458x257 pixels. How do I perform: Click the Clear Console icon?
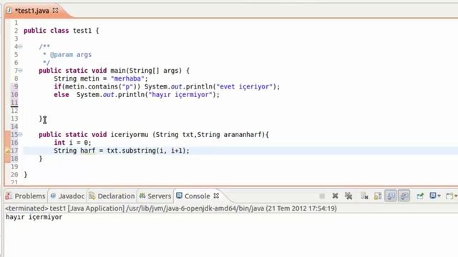364,196
